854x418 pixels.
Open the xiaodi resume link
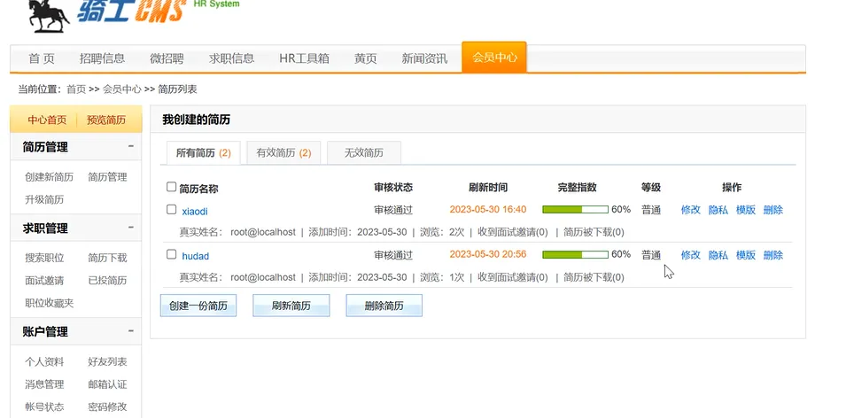click(195, 211)
